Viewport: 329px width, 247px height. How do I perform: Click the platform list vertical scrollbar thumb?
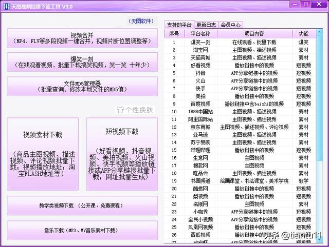click(x=319, y=98)
